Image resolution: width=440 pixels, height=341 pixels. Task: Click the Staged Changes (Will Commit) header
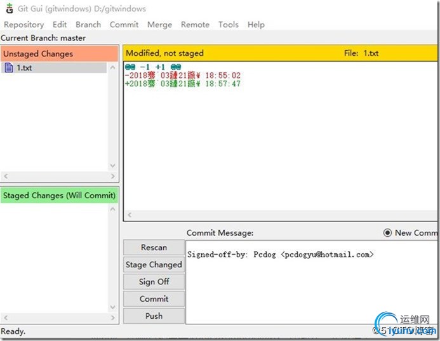59,195
